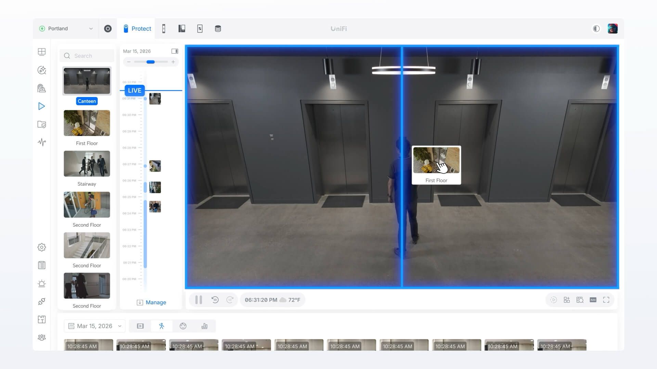Pause the live video feed
The height and width of the screenshot is (369, 657).
pyautogui.click(x=198, y=300)
